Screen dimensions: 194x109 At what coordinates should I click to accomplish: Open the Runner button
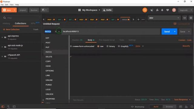pyautogui.click(x=34, y=10)
